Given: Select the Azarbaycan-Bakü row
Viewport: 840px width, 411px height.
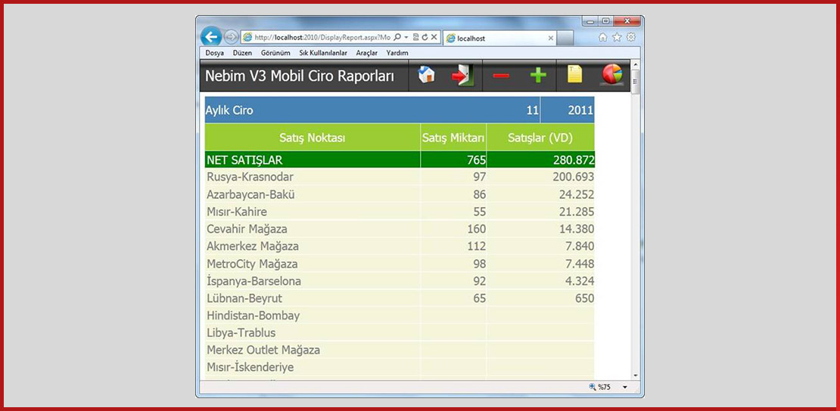Looking at the screenshot, I should [400, 194].
